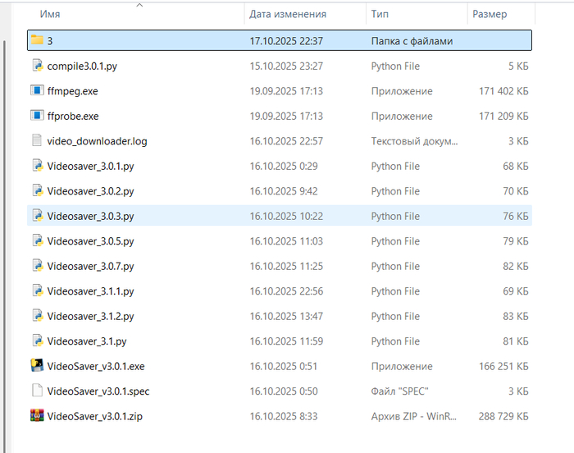Image resolution: width=574 pixels, height=453 pixels.
Task: Click the folder icon named 3
Action: click(37, 40)
